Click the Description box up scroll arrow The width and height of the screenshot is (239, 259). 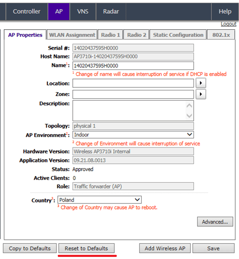tap(189, 106)
